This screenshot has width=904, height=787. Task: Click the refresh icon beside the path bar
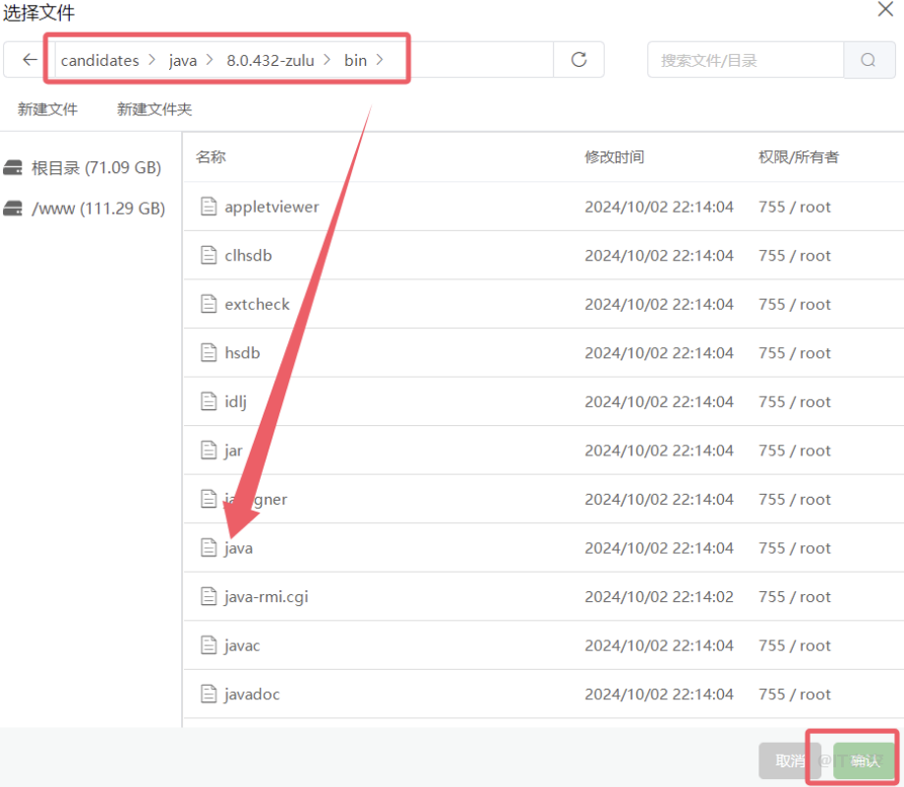click(577, 60)
